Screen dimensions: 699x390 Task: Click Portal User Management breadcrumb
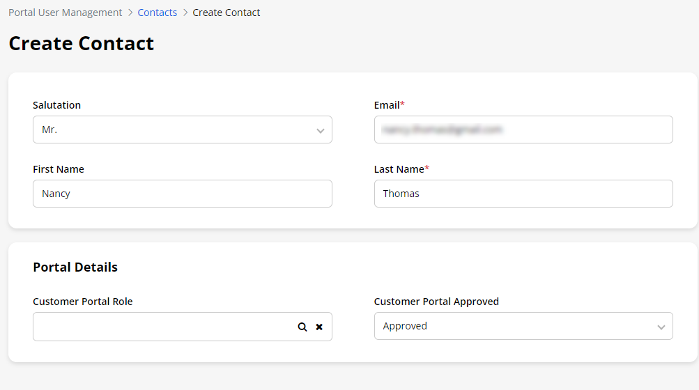pyautogui.click(x=65, y=13)
